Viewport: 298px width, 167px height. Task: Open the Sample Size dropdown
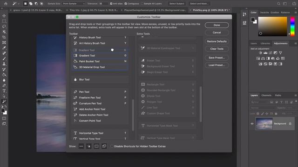click(x=74, y=4)
